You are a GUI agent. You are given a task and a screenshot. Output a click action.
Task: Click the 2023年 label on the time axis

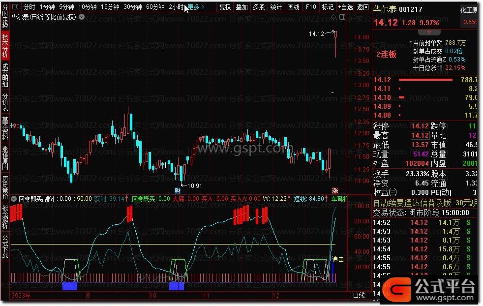tap(21, 296)
